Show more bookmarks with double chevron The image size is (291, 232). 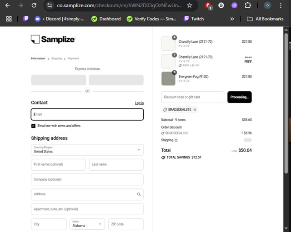click(x=232, y=19)
